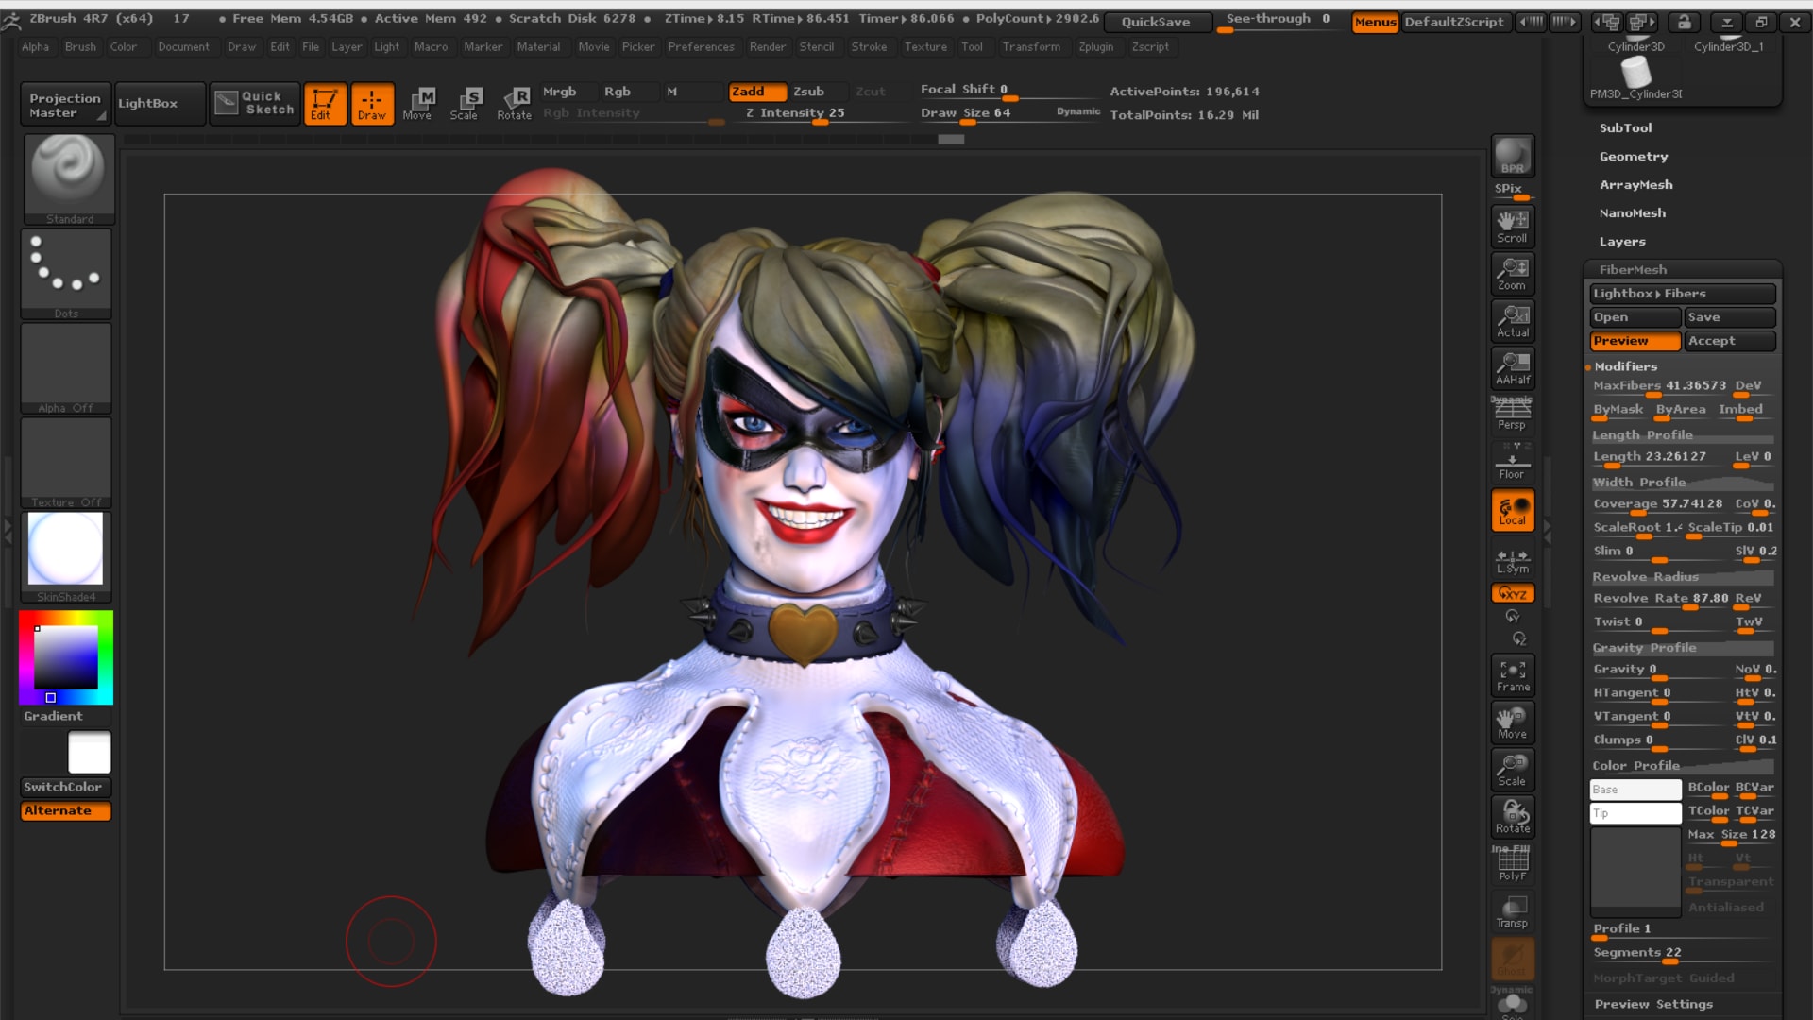Expand the SubTool palette

coord(1625,128)
